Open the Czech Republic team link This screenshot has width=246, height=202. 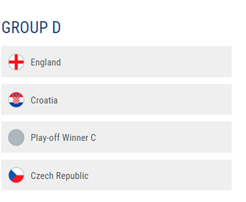[59, 176]
